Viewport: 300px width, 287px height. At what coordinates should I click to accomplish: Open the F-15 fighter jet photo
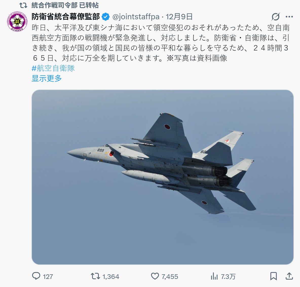coord(163,177)
